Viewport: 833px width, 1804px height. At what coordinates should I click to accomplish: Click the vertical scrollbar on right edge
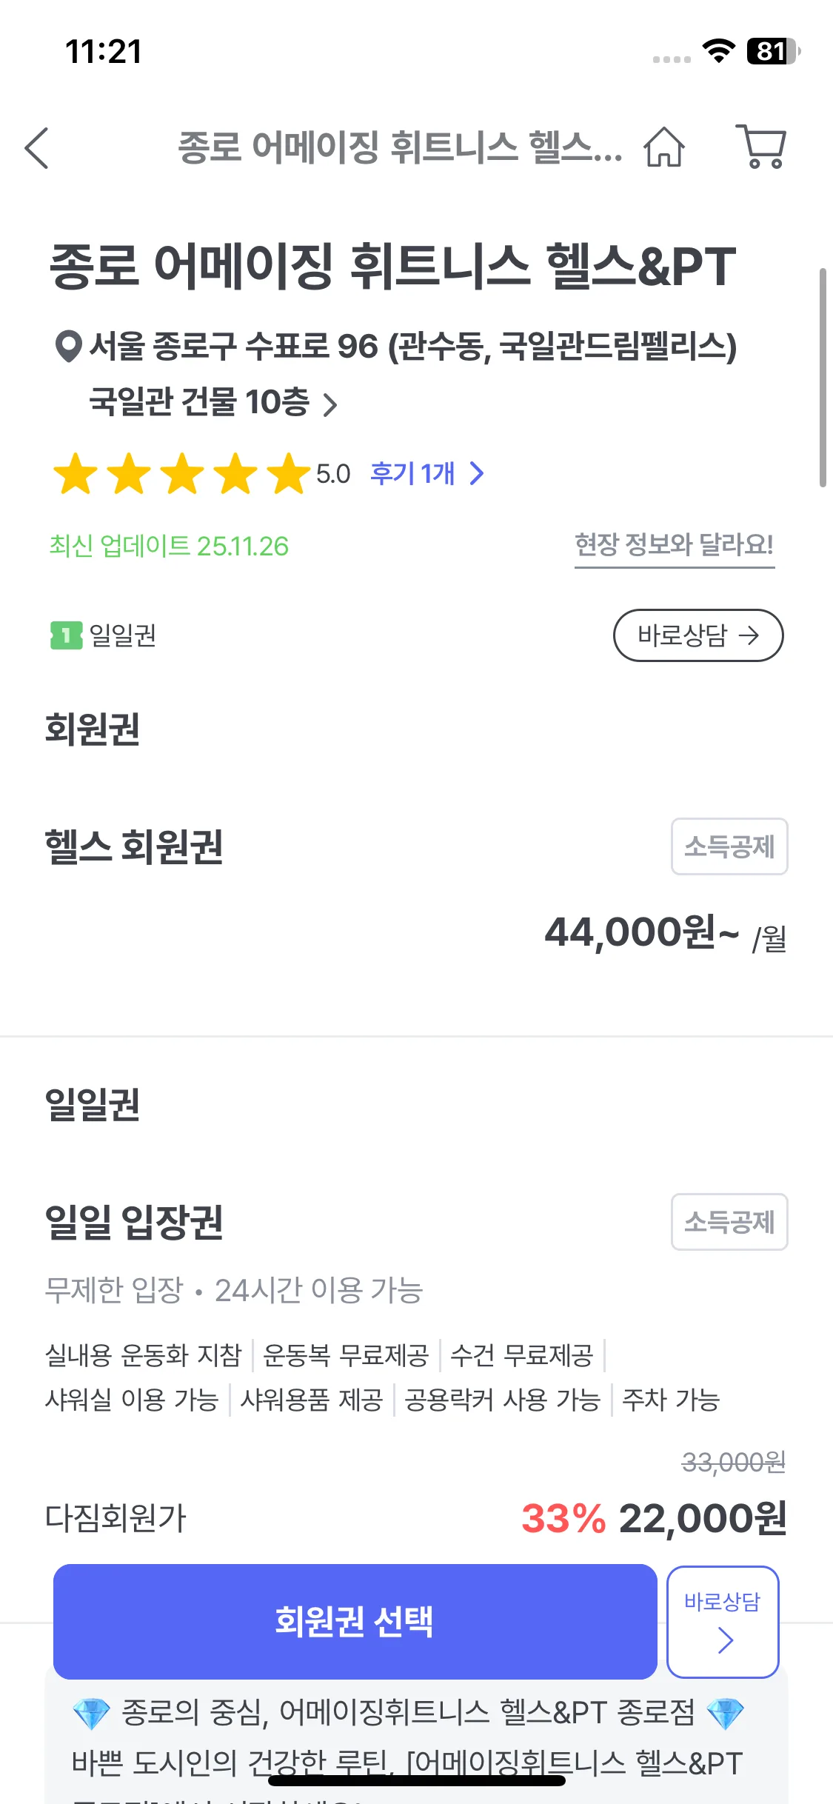coord(823,378)
